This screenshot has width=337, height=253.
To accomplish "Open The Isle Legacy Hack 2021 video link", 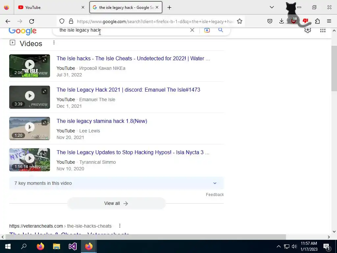I will tap(128, 90).
